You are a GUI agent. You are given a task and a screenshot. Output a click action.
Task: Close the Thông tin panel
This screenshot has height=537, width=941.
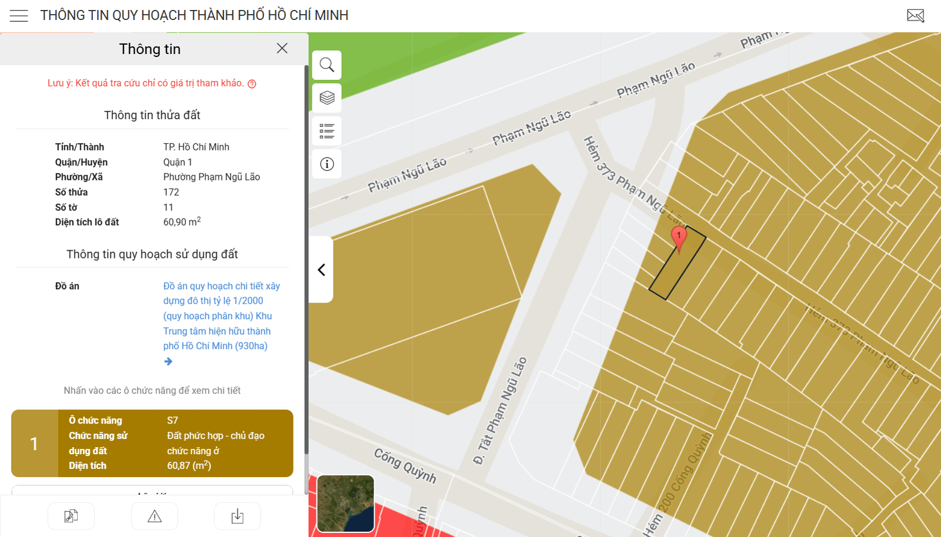pos(282,48)
